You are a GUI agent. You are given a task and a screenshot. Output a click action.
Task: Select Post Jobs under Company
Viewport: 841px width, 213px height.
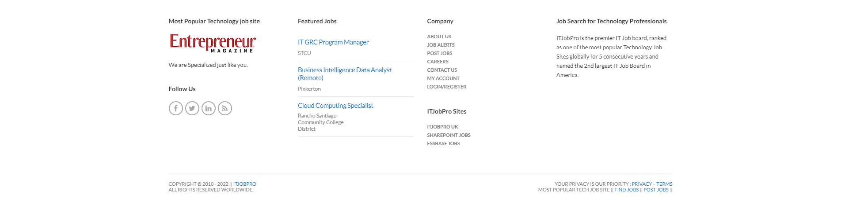[439, 53]
